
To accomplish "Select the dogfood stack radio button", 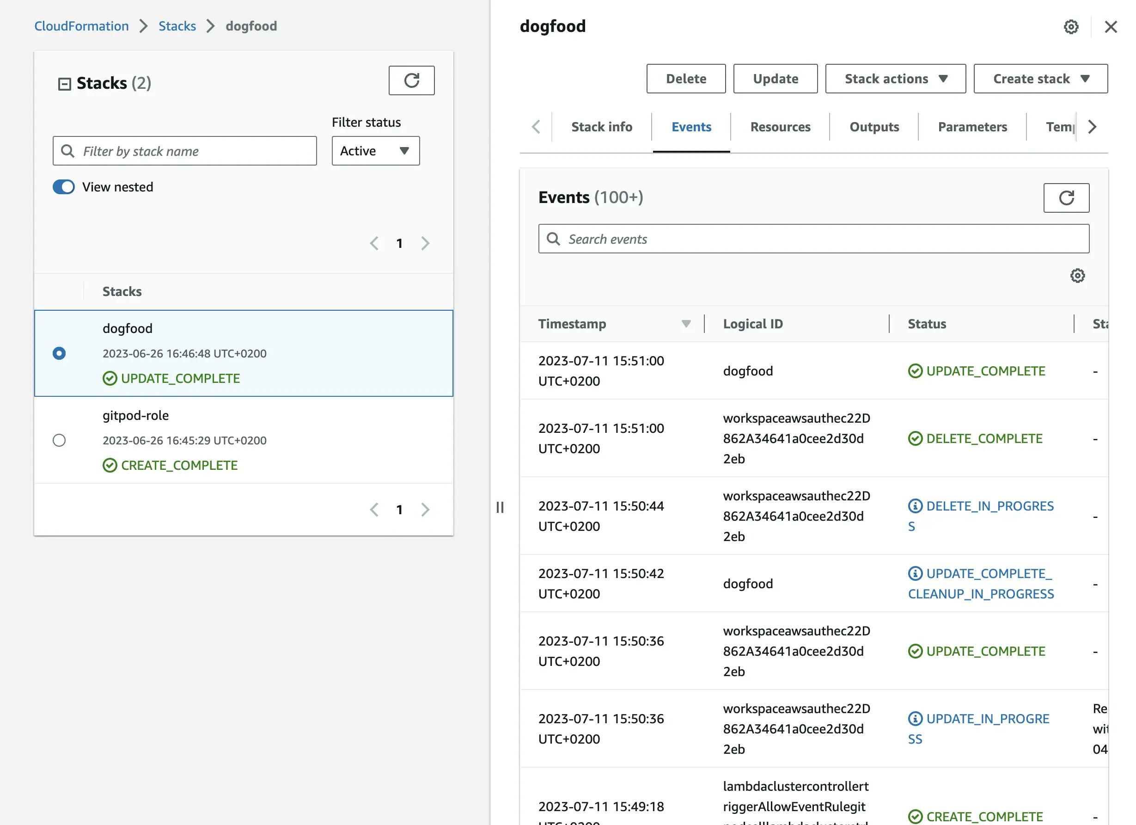I will [59, 353].
